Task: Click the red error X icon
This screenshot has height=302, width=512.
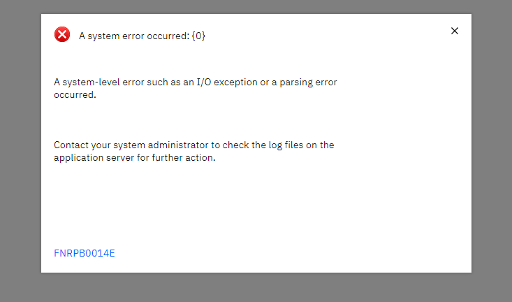Action: pos(62,34)
